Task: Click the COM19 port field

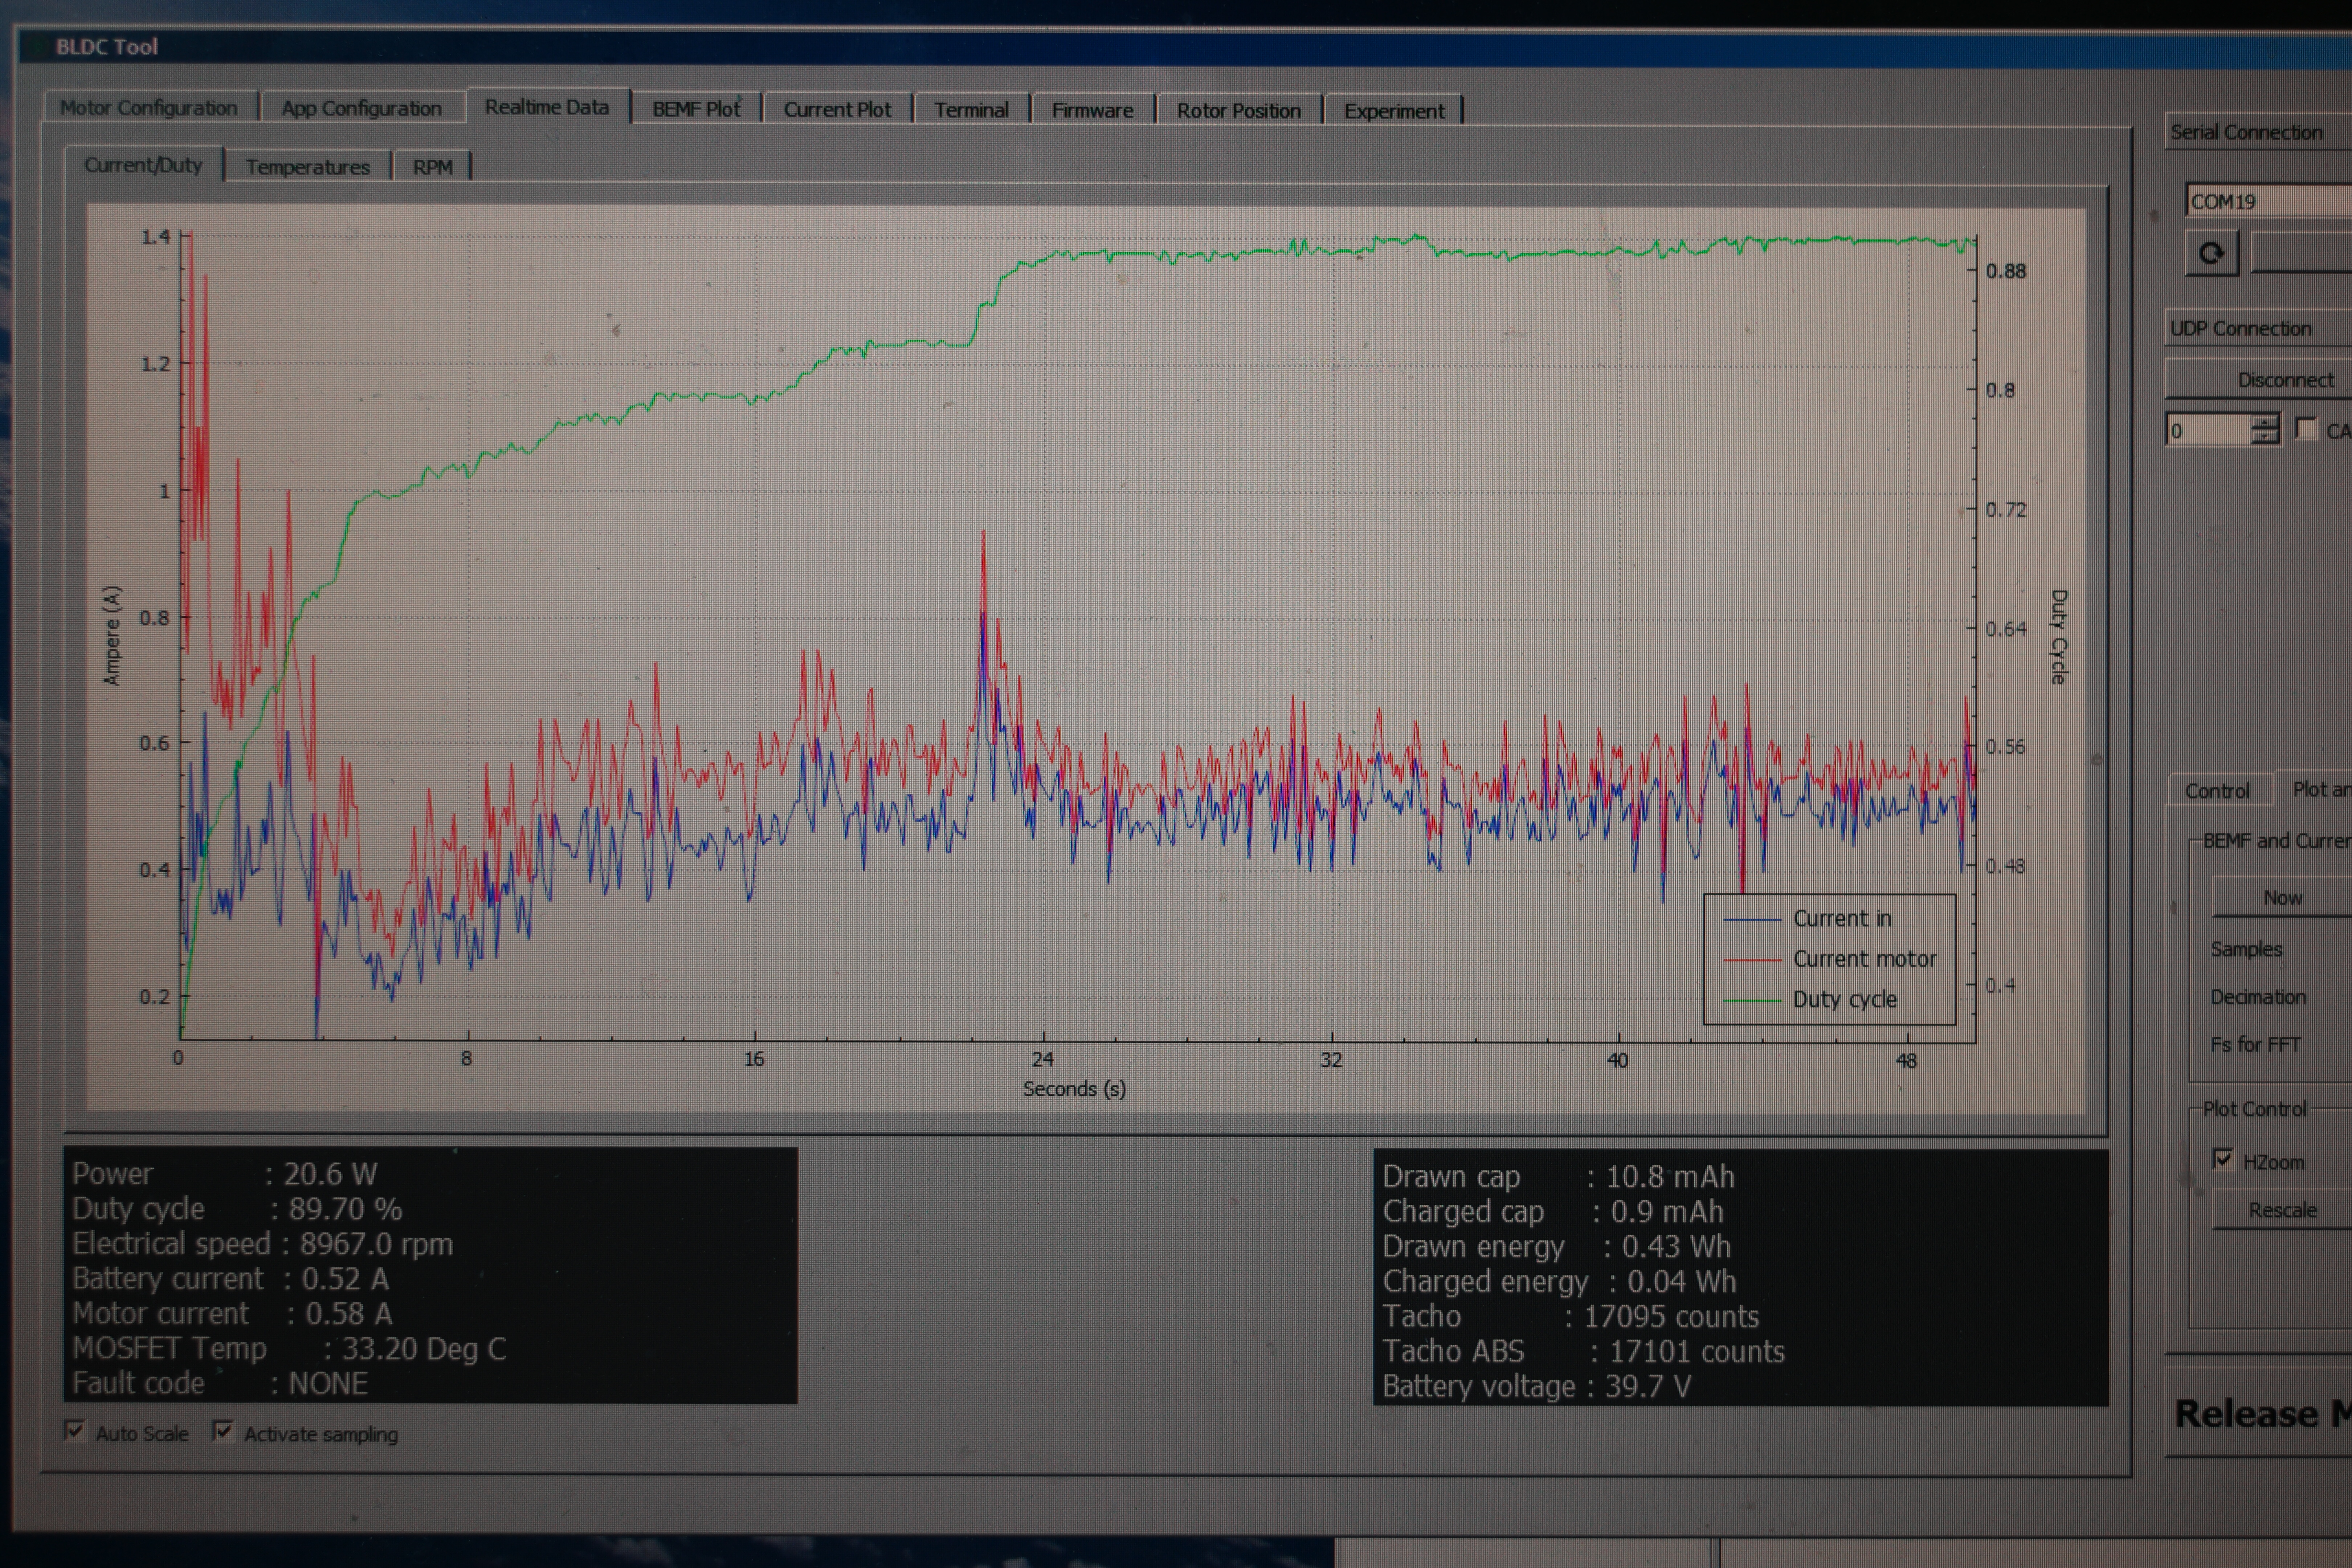Action: 2268,201
